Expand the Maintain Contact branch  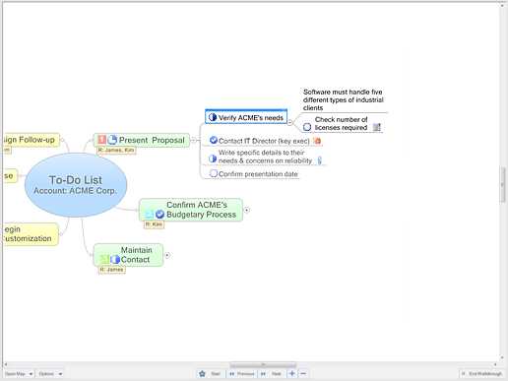[167, 255]
